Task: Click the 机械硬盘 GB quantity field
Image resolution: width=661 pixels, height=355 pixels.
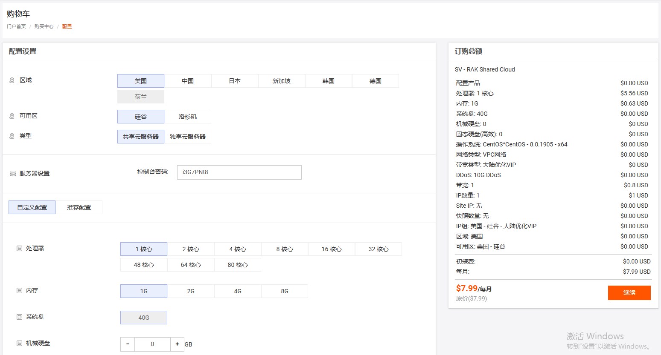Action: click(x=152, y=344)
